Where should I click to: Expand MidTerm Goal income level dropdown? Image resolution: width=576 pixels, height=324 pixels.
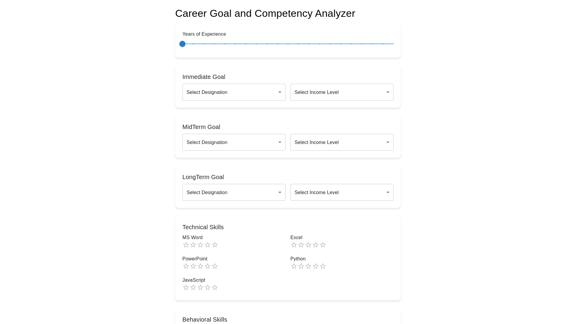[342, 142]
